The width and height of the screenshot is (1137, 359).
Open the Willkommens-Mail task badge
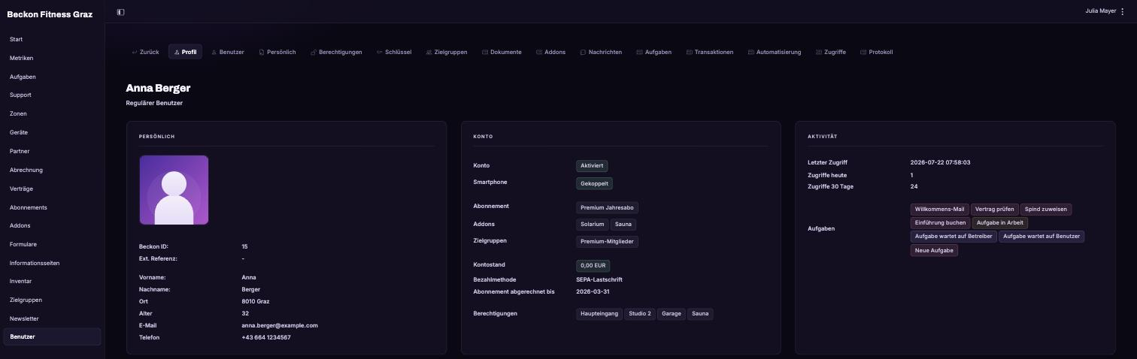tap(939, 210)
